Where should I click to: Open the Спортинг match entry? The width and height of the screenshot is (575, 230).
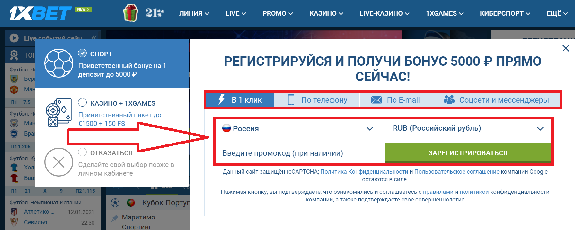click(x=137, y=227)
